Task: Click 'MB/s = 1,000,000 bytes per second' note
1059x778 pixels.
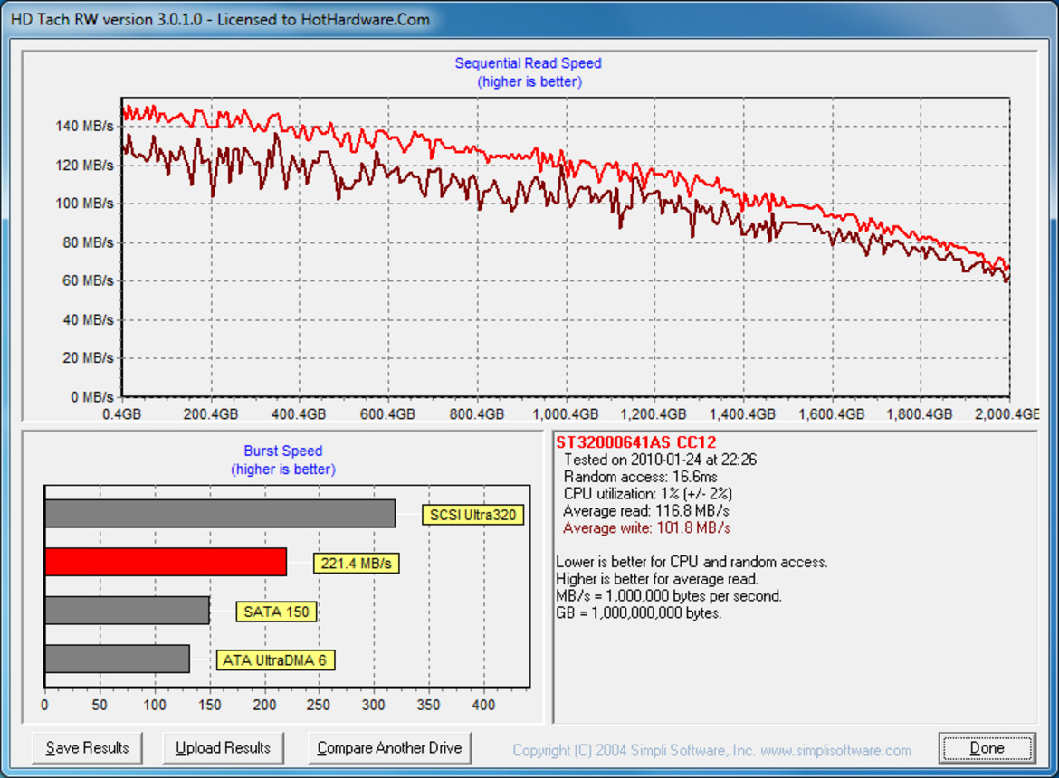Action: pos(669,596)
